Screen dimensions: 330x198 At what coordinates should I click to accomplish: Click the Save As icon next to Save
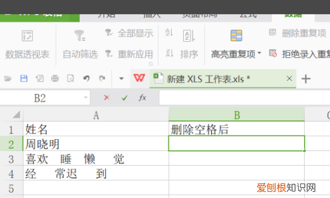tap(40, 79)
